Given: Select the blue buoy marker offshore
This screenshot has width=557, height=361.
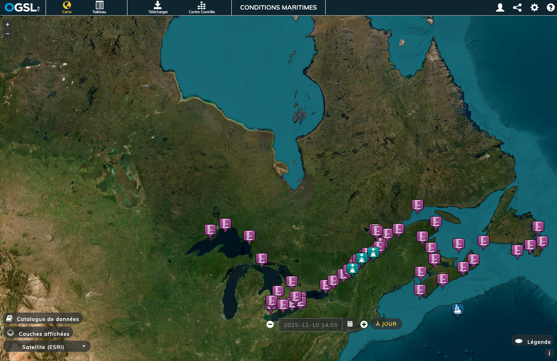Looking at the screenshot, I should [x=458, y=309].
